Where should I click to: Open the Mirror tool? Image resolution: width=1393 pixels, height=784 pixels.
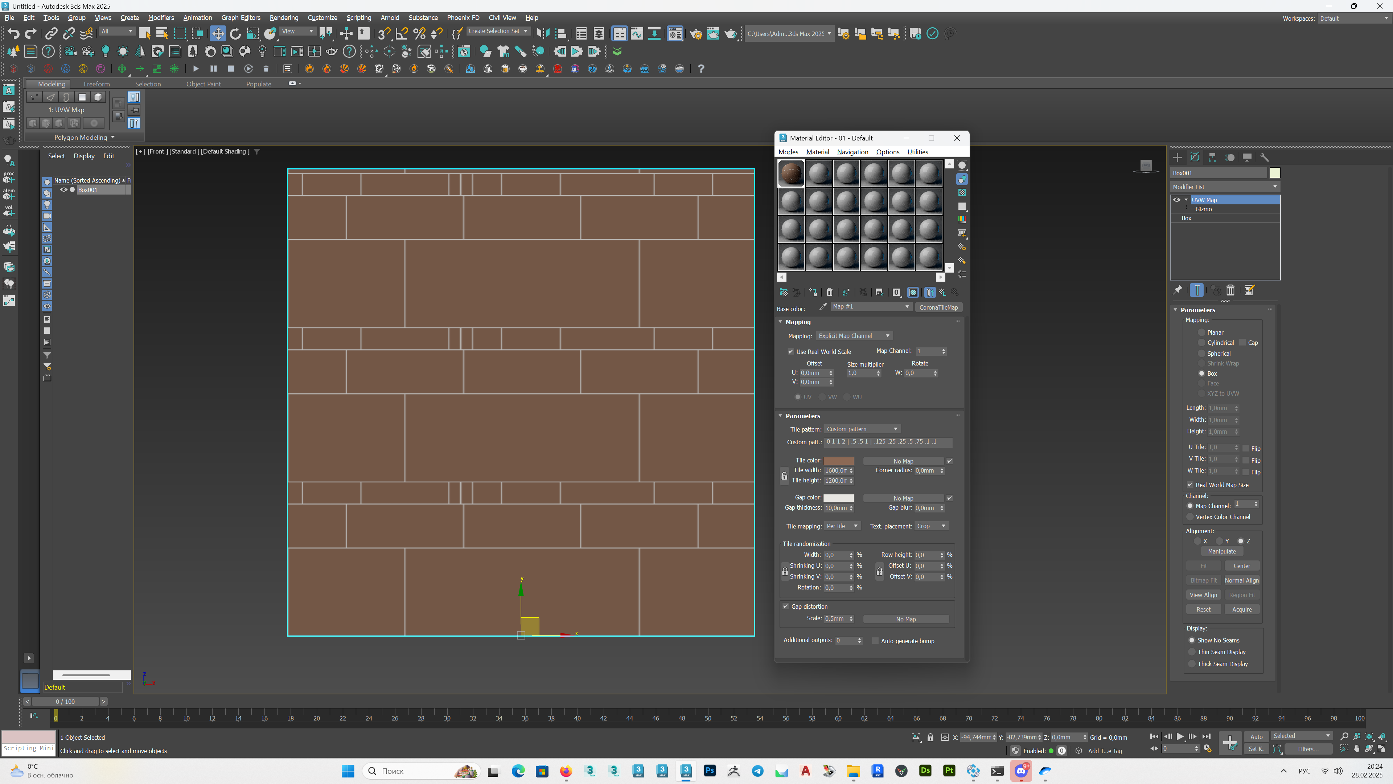point(543,33)
